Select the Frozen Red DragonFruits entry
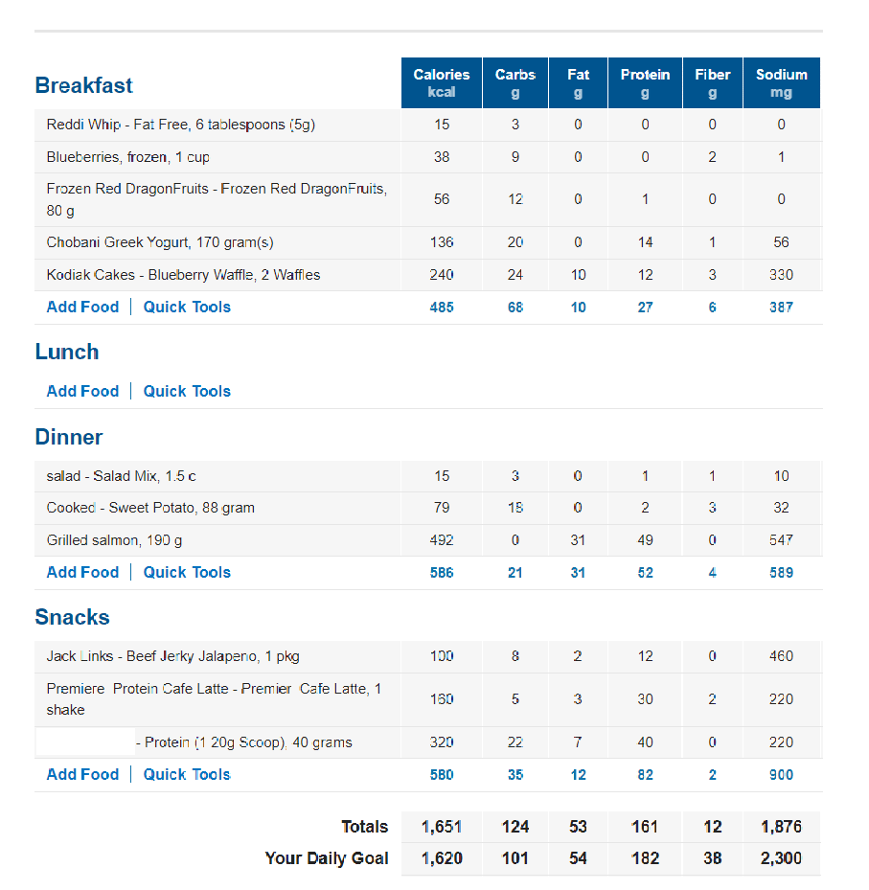Image resolution: width=869 pixels, height=890 pixels. pos(217,199)
